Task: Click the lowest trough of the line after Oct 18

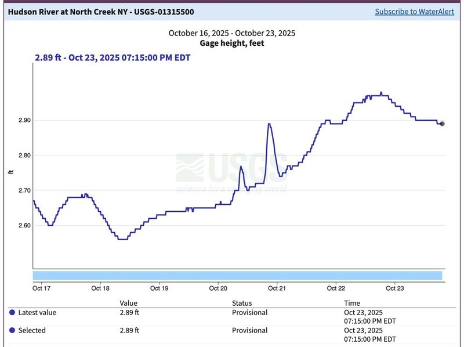Action: pos(122,239)
